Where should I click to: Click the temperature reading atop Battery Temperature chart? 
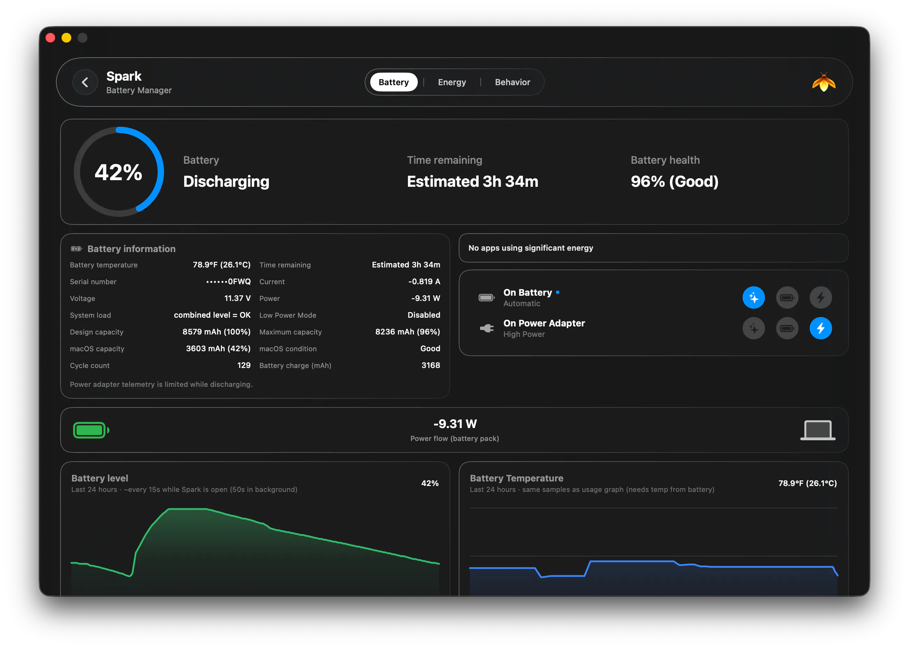tap(807, 483)
